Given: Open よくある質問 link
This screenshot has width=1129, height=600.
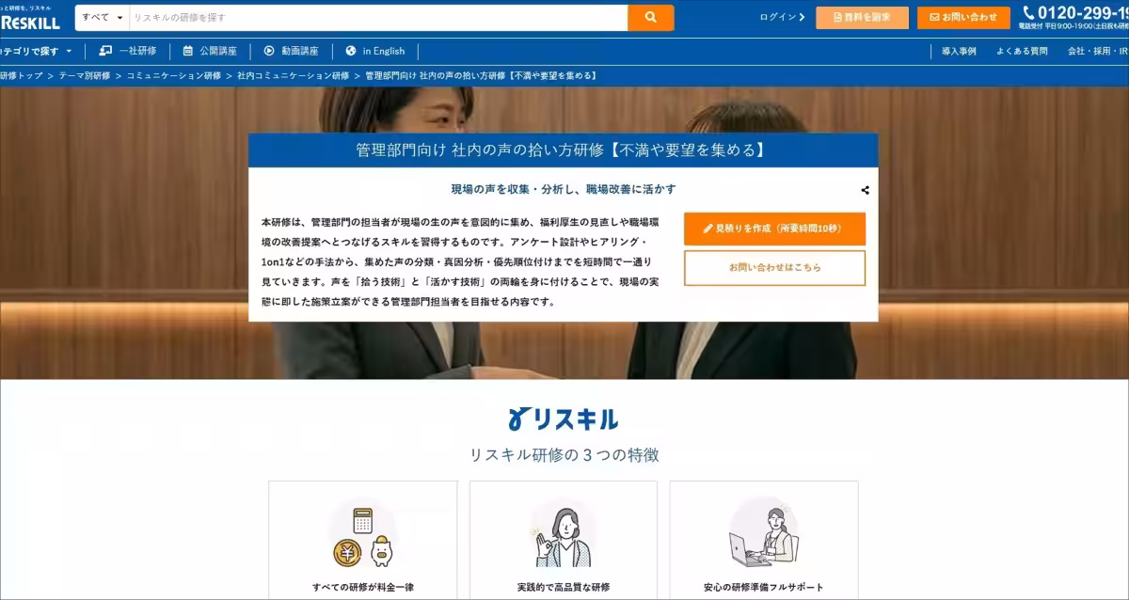Looking at the screenshot, I should click(x=1022, y=51).
